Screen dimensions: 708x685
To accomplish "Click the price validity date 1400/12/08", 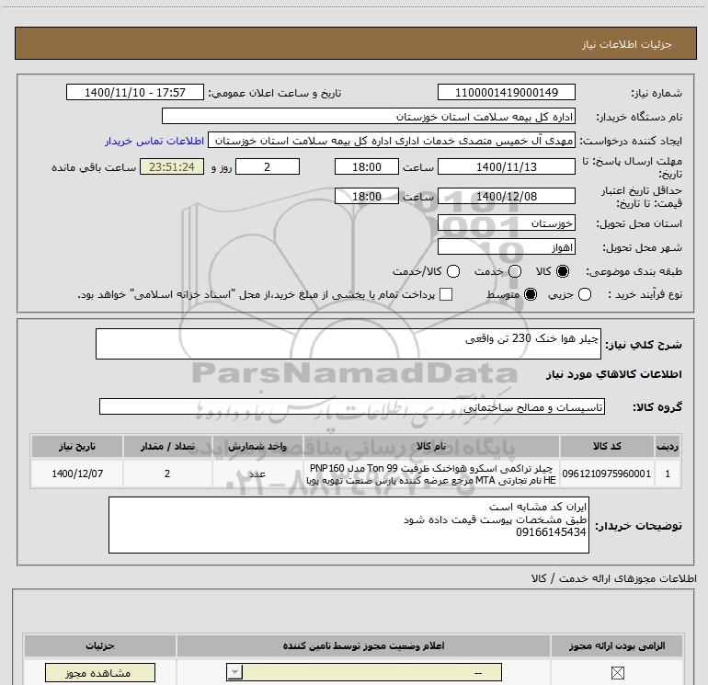I will point(506,197).
